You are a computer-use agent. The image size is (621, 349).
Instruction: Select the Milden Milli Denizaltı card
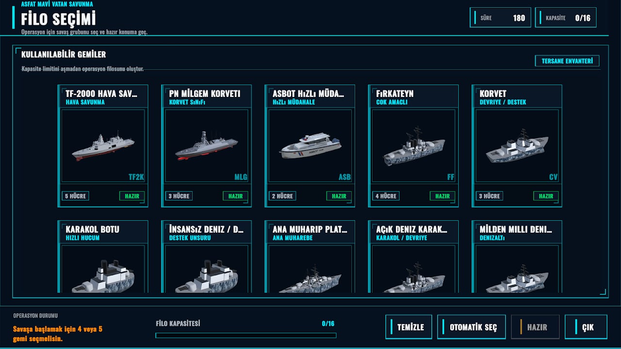click(x=517, y=257)
